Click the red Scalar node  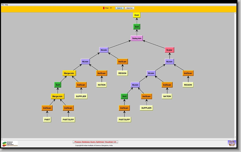click(169, 50)
